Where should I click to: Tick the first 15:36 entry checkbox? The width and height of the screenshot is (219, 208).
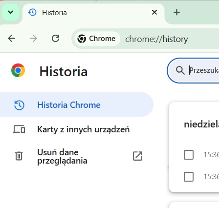(x=189, y=155)
